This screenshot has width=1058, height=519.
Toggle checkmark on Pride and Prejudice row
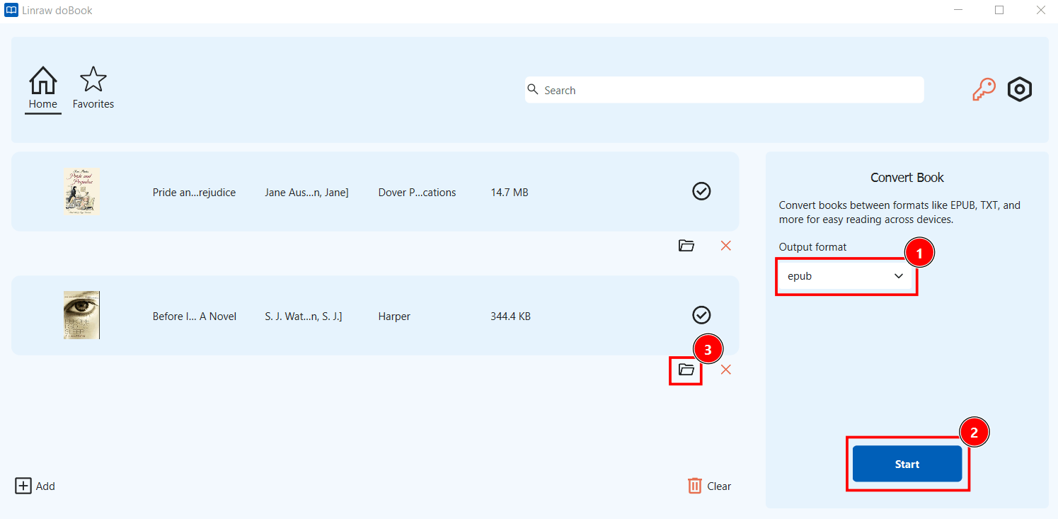point(701,191)
